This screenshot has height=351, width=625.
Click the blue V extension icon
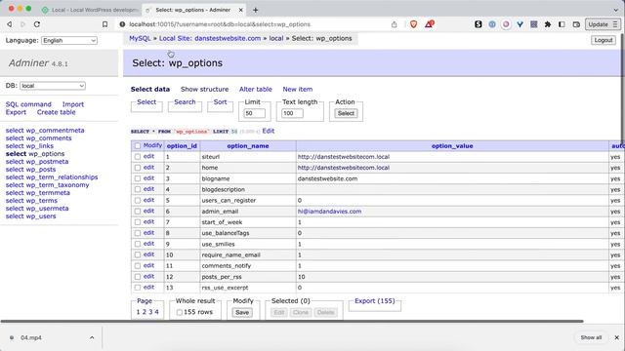[x=520, y=24]
